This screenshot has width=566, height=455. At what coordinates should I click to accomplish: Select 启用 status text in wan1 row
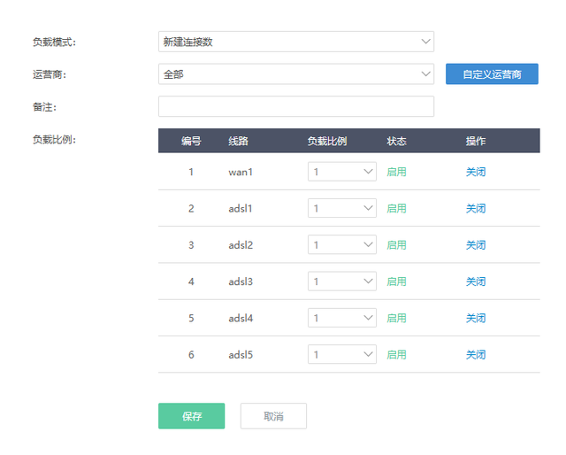(396, 172)
